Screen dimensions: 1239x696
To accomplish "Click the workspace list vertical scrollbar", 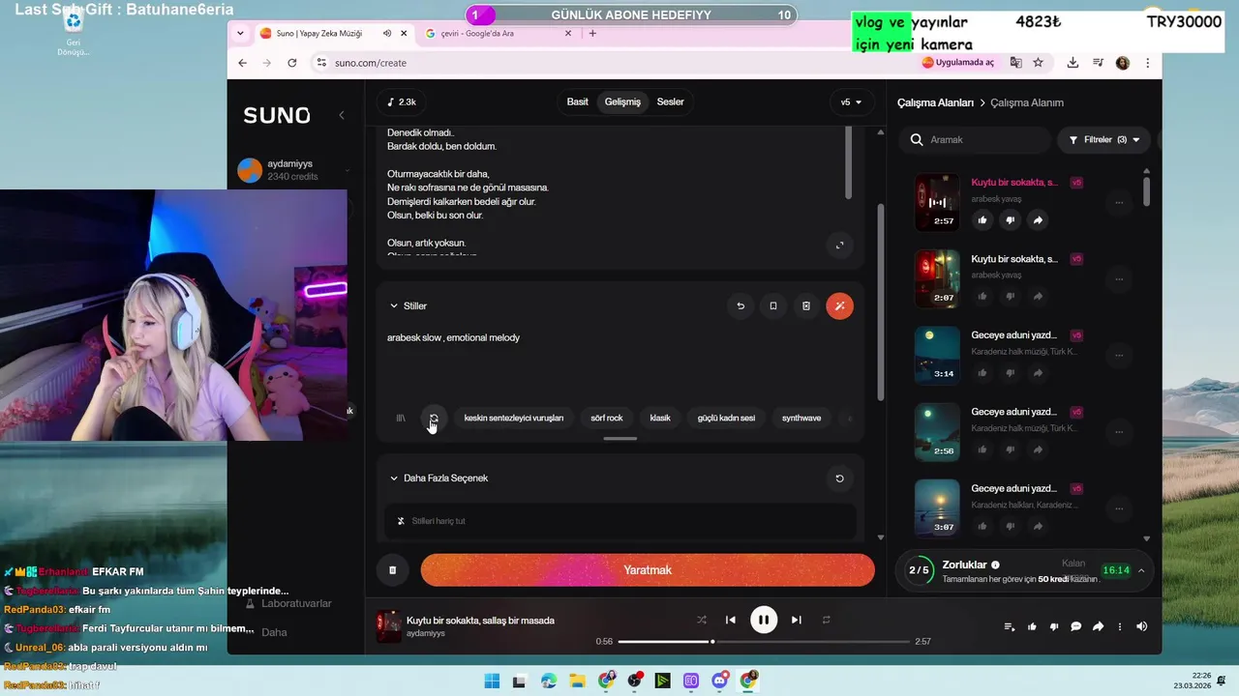I will [1146, 189].
